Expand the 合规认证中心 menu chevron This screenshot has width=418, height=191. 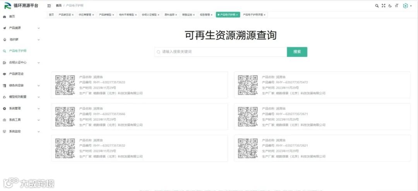click(39, 63)
